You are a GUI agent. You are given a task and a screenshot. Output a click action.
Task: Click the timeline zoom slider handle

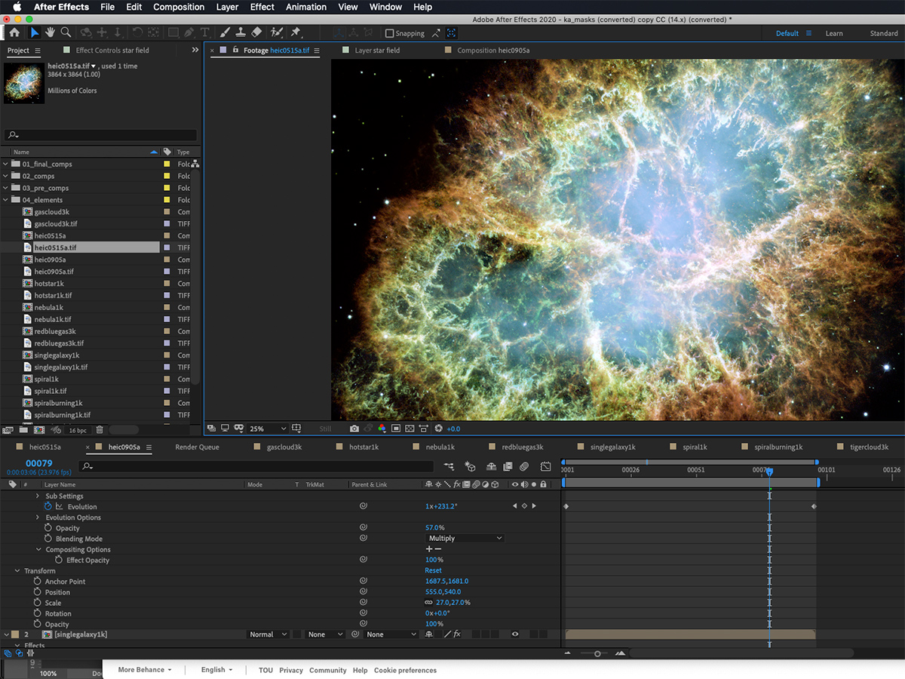[x=597, y=653]
